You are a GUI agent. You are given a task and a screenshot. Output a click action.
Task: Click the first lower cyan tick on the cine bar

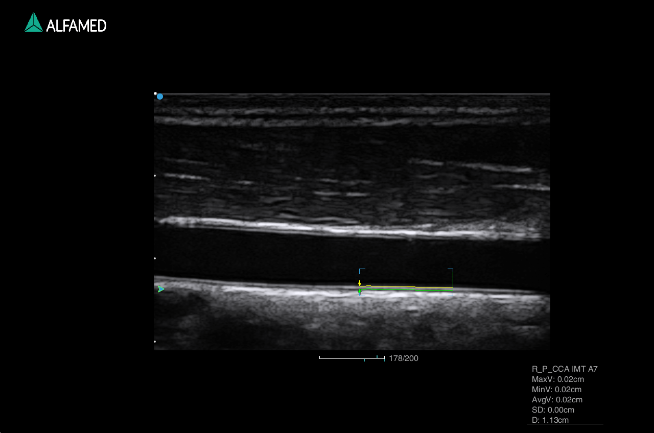pyautogui.click(x=364, y=360)
